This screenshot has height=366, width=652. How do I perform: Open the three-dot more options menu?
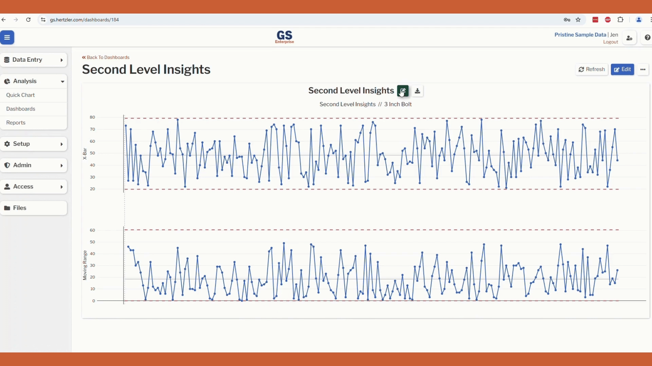point(642,69)
